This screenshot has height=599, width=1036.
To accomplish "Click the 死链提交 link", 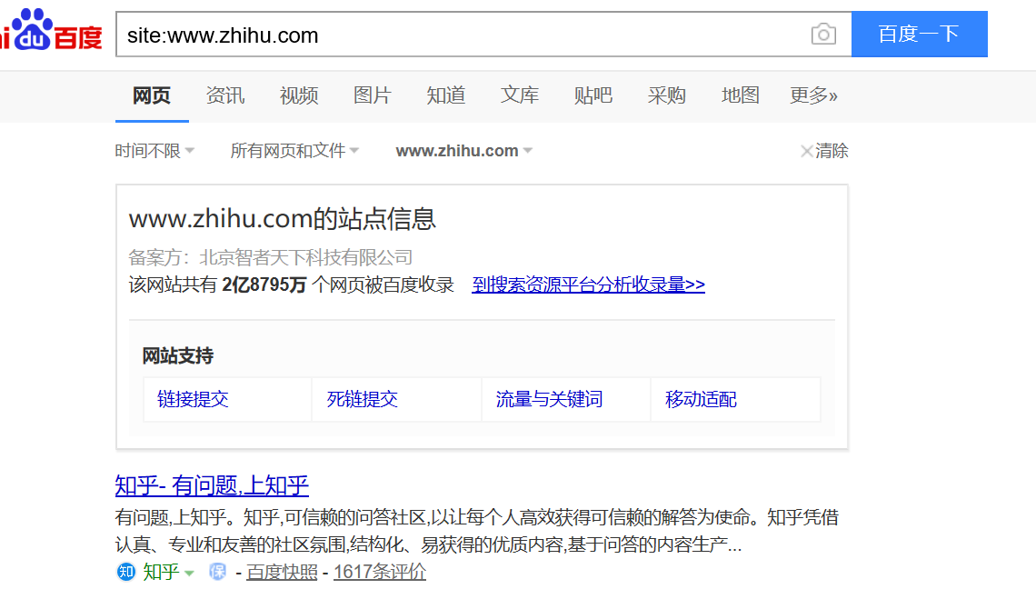I will tap(362, 399).
